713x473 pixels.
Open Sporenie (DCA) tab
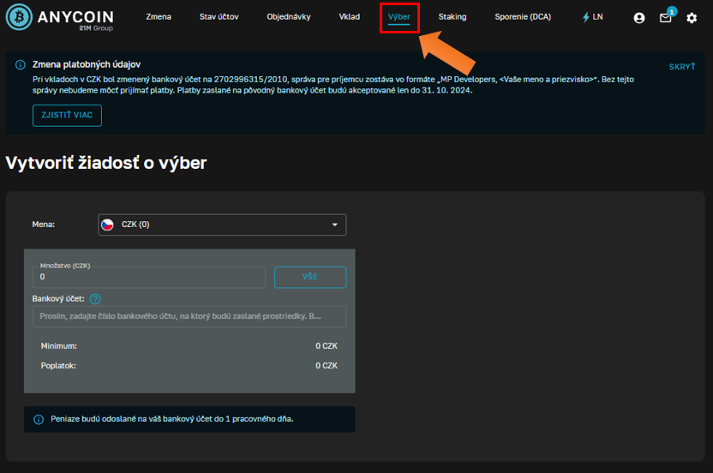523,17
